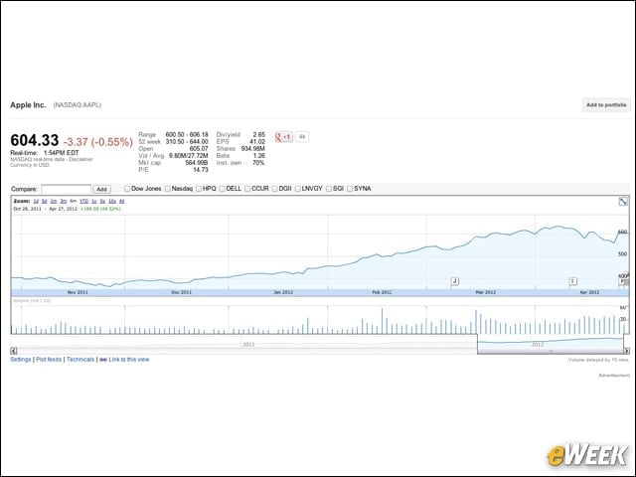
Task: Check the CCUR compare box
Action: click(247, 189)
